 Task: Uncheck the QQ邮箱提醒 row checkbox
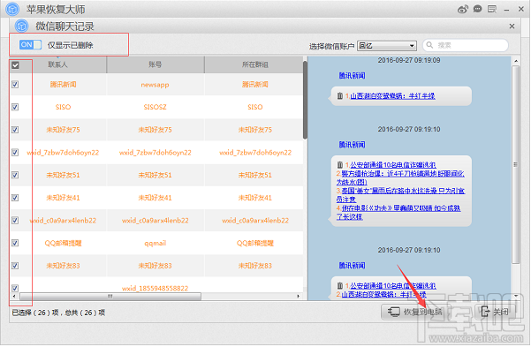click(x=15, y=243)
